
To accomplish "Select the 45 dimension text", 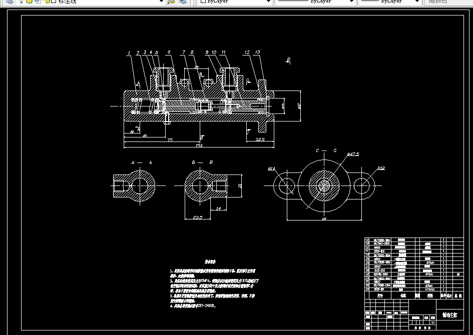I will 145,136.
